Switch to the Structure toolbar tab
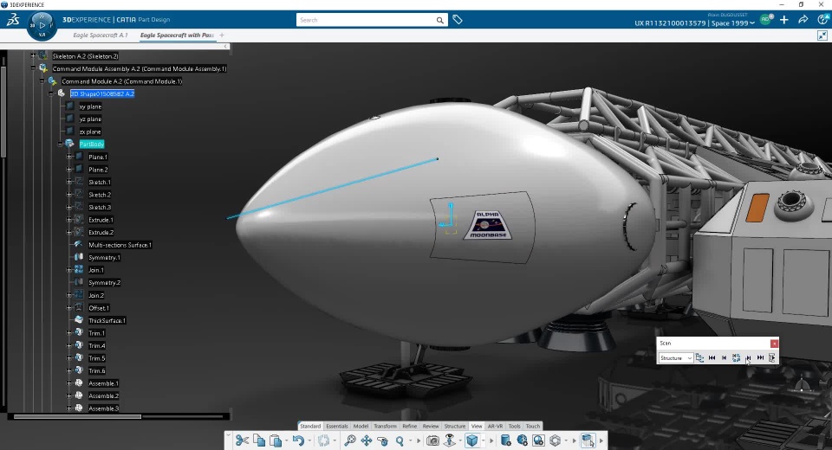 [x=455, y=426]
